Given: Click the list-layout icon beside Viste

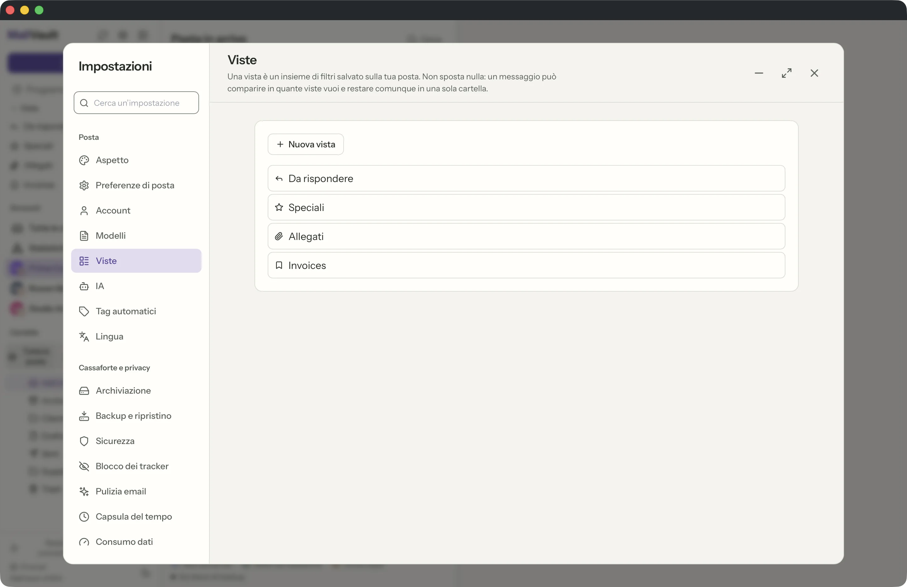Looking at the screenshot, I should (84, 261).
